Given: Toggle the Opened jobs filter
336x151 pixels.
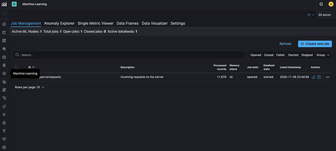Looking at the screenshot, I should point(256,55).
